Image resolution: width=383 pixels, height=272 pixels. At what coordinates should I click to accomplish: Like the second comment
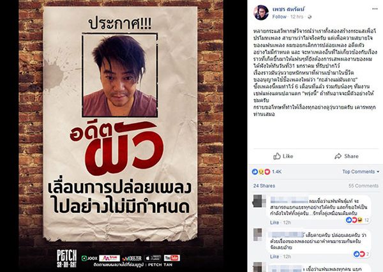[274, 257]
